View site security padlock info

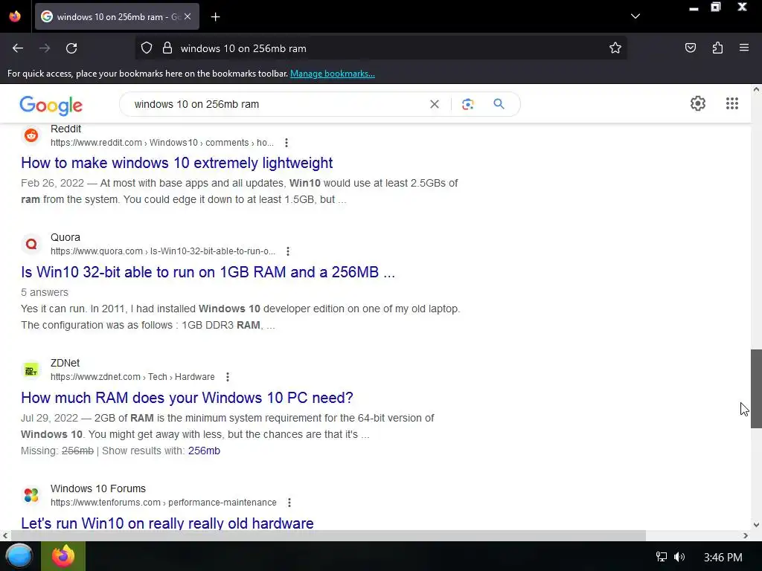(x=167, y=48)
